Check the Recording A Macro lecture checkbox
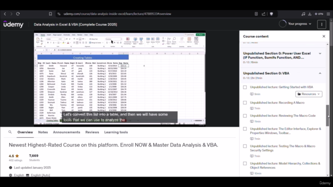Screen dimensions: 333x187 tap(245, 103)
